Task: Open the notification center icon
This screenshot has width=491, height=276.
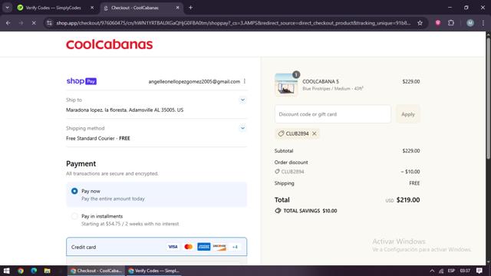Action: click(479, 271)
